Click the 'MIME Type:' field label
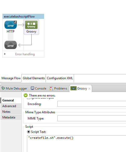The image size is (126, 152). click(x=36, y=118)
